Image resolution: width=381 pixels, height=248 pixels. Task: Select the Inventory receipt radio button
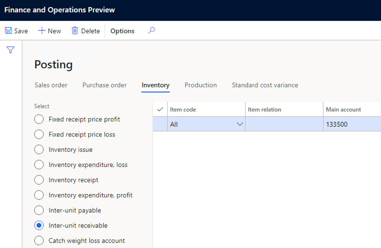[39, 180]
